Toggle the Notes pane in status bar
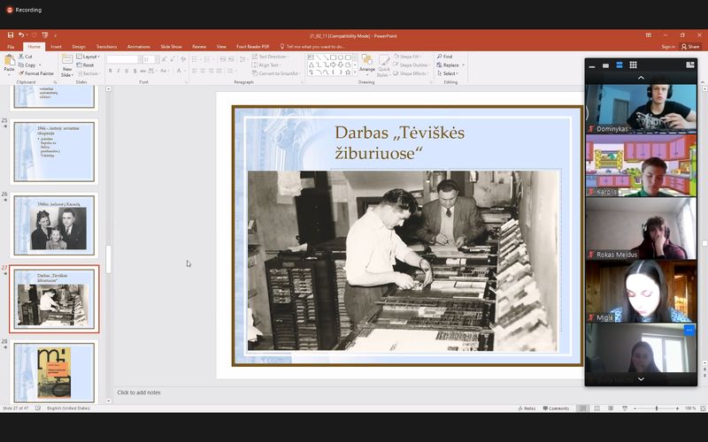Viewport: 708px width, 442px height. 527,408
